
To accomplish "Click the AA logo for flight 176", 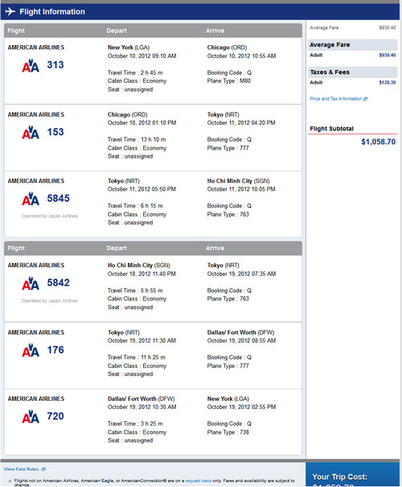I will coord(31,350).
